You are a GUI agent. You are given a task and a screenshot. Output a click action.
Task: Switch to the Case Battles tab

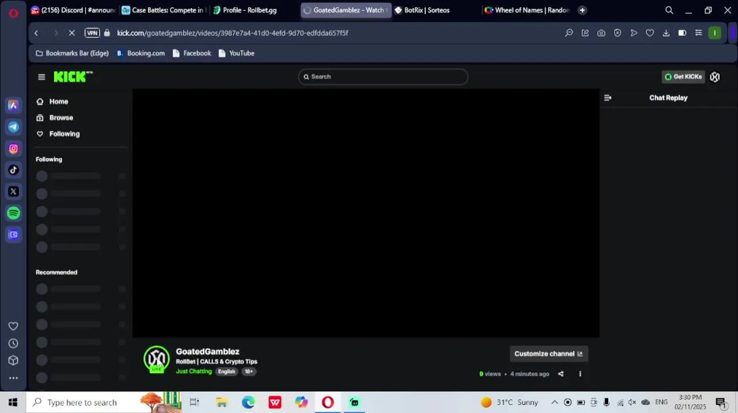pos(164,10)
